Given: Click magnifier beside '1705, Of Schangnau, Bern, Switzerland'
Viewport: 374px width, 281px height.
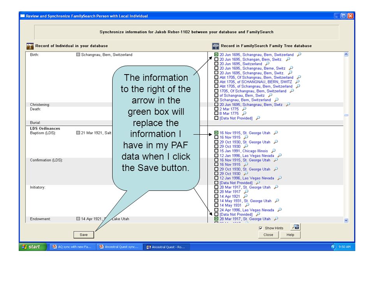Looking at the screenshot, I should (x=292, y=91).
